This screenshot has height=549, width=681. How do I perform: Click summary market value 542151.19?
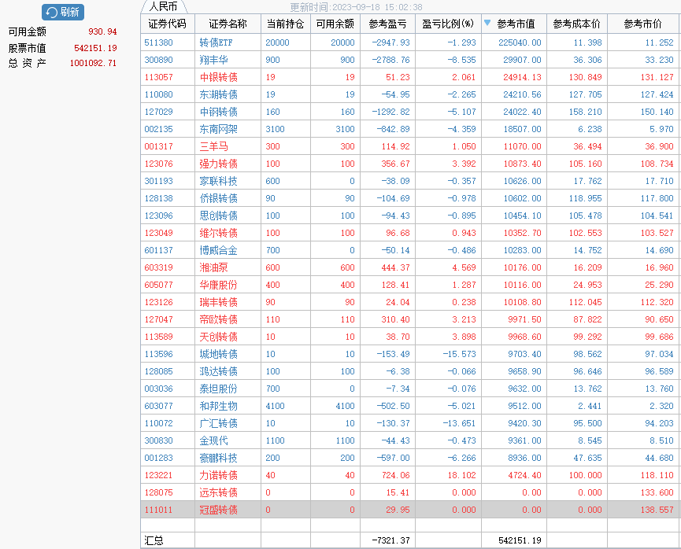[520, 540]
